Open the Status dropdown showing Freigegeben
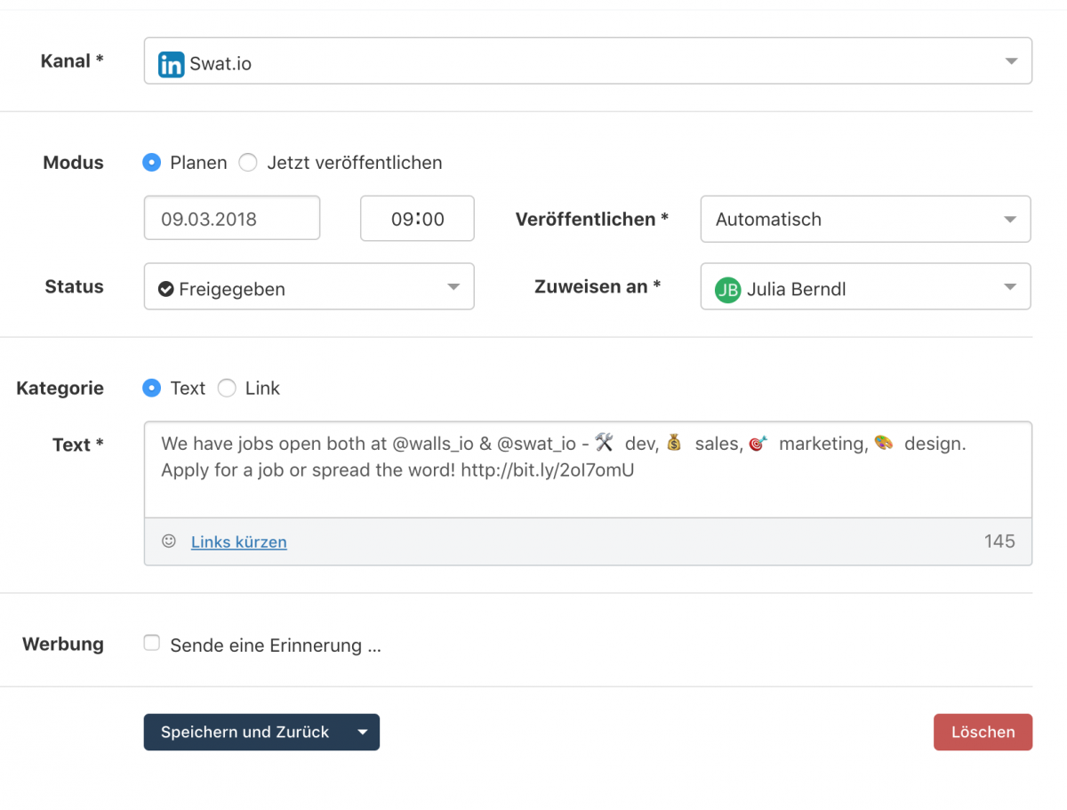The width and height of the screenshot is (1067, 810). (309, 286)
